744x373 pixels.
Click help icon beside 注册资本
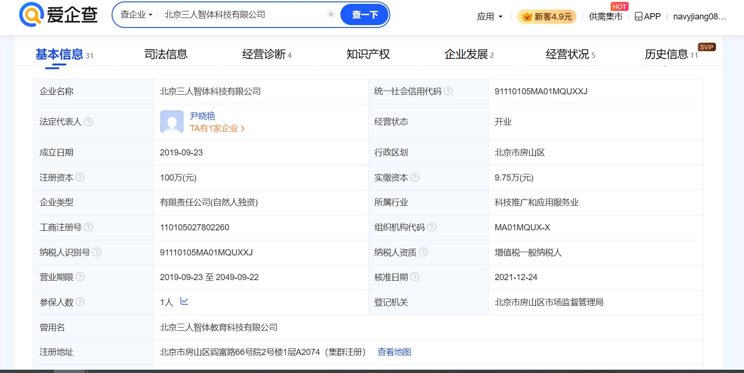click(80, 177)
